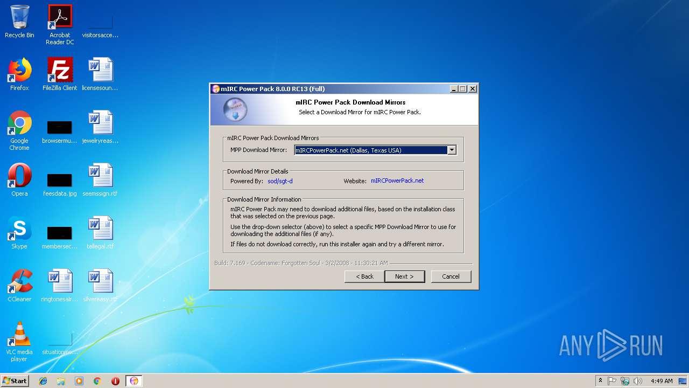Open the volume speaker tray icon
This screenshot has width=689, height=388.
[638, 381]
